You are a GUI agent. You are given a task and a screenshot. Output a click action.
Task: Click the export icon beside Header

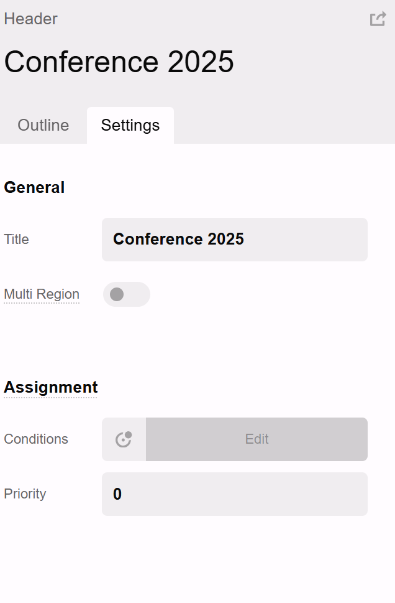click(x=378, y=19)
